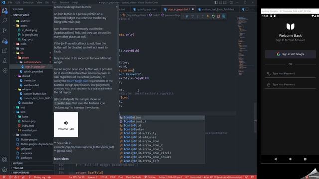Collapse the SPATIU_VIDEO root folder
This screenshot has height=179, width=319.
click(x=21, y=15)
